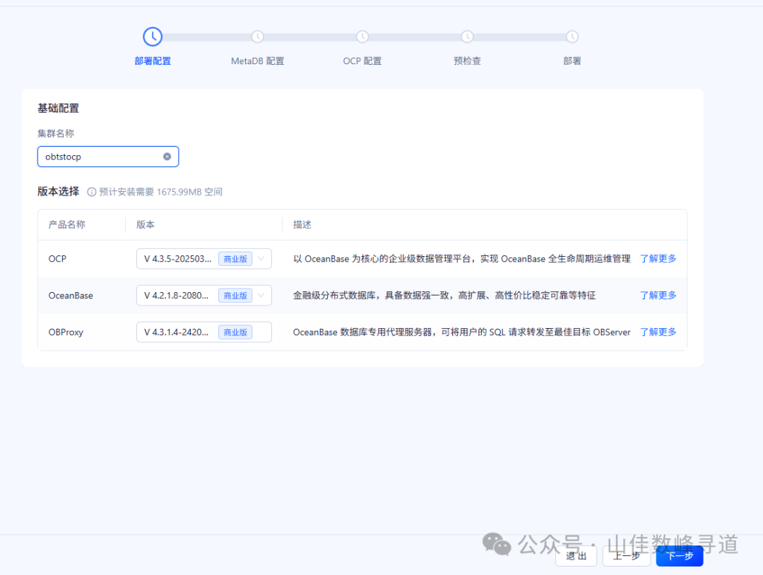Click the 退出 button
The image size is (763, 575).
(576, 556)
